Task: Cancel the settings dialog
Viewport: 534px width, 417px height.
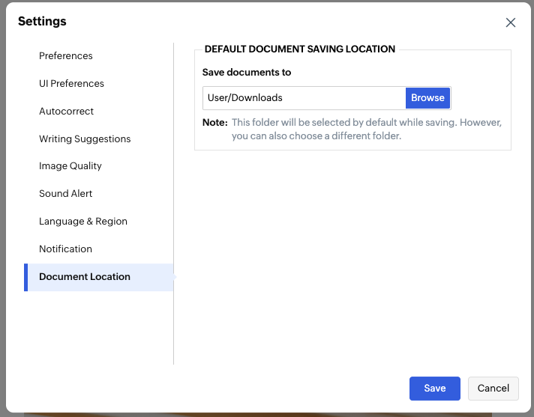Action: point(493,388)
